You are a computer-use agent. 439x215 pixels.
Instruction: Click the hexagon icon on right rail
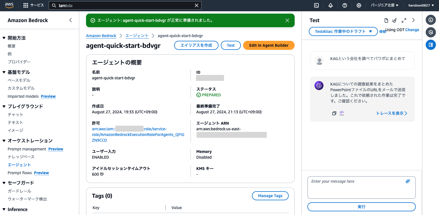coord(431,32)
